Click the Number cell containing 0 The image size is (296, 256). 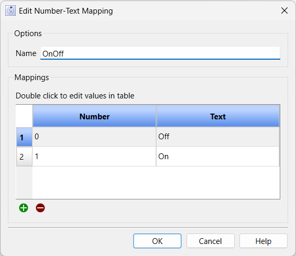click(94, 137)
